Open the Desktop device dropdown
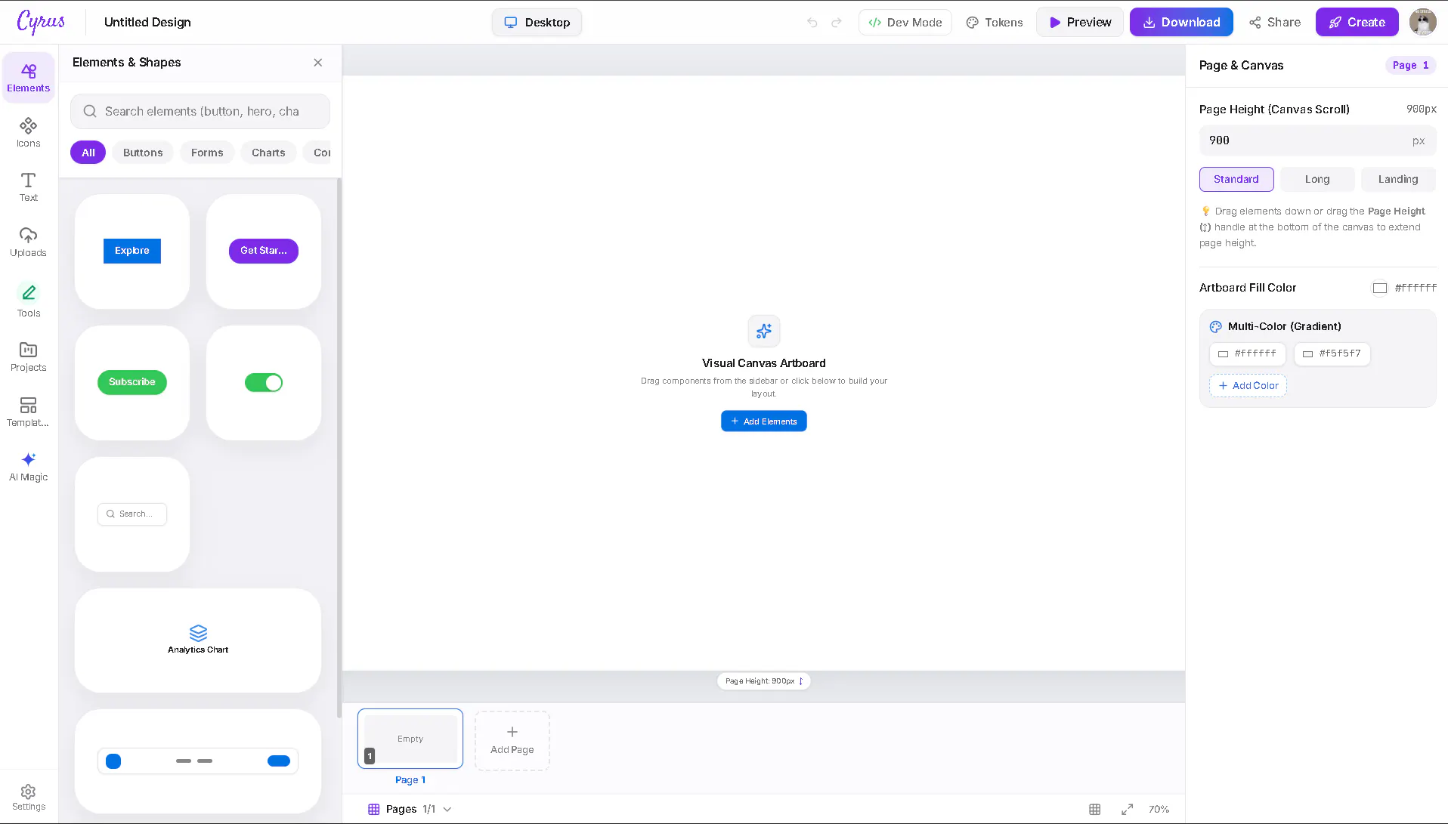Screen dimensions: 1448x824 537,23
